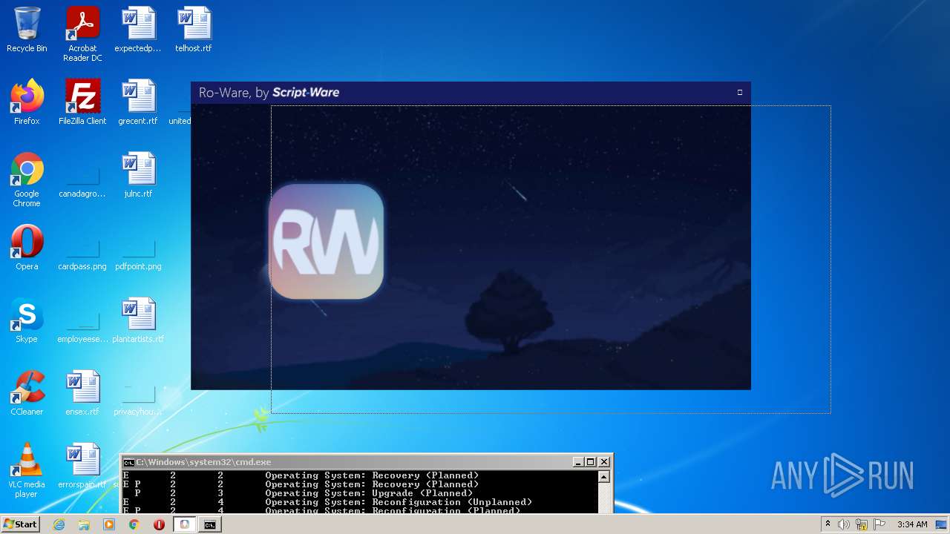The height and width of the screenshot is (534, 950).
Task: Select the grecent.rtf file icon
Action: click(138, 102)
